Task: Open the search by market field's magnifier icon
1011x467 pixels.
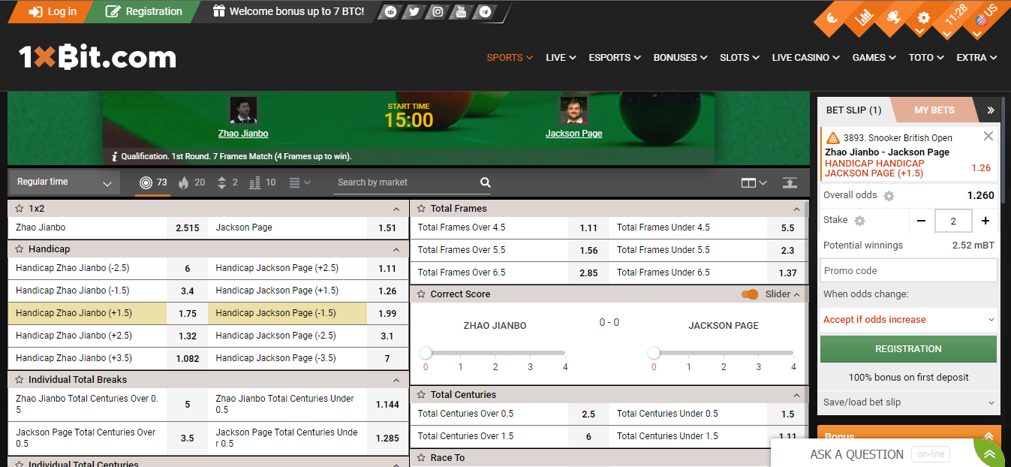Action: click(x=485, y=182)
